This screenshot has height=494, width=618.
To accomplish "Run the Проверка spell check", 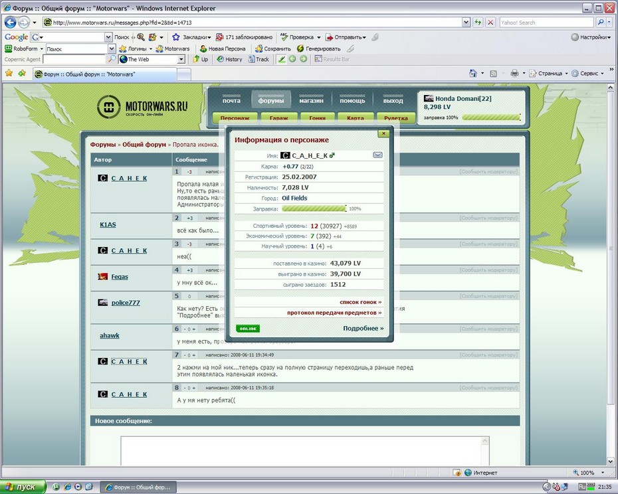I will coord(300,37).
